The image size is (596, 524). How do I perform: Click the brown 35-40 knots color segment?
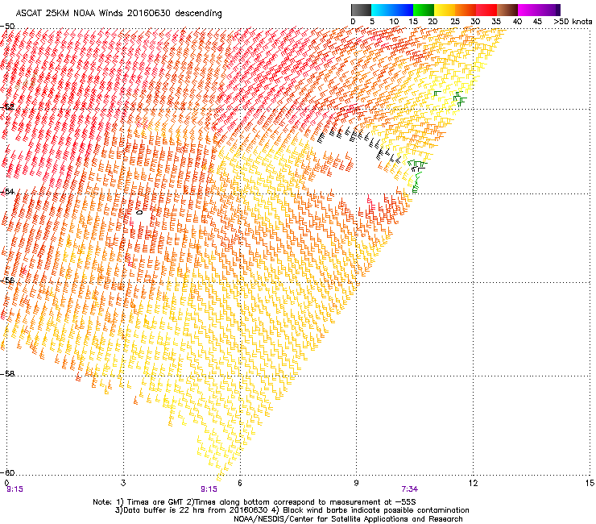507,10
